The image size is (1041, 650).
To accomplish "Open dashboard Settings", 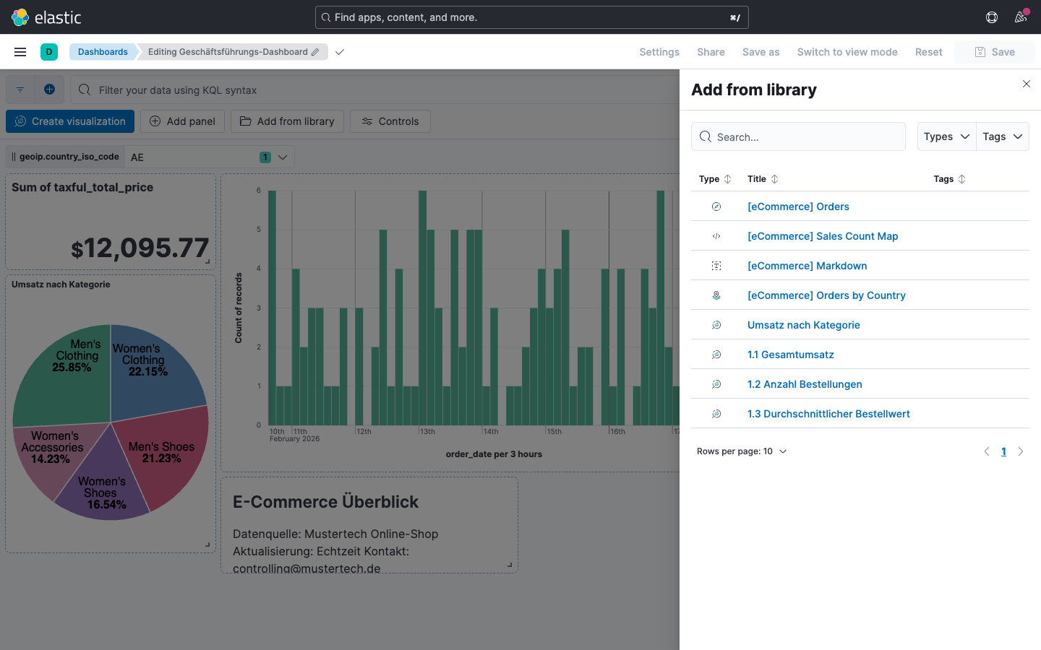I will point(659,51).
